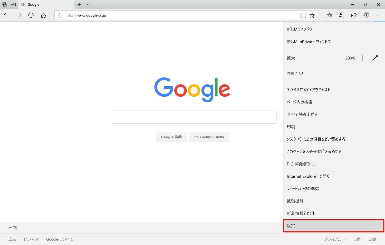The width and height of the screenshot is (385, 245).
Task: Expand tab previews chevron
Action: [88, 5]
